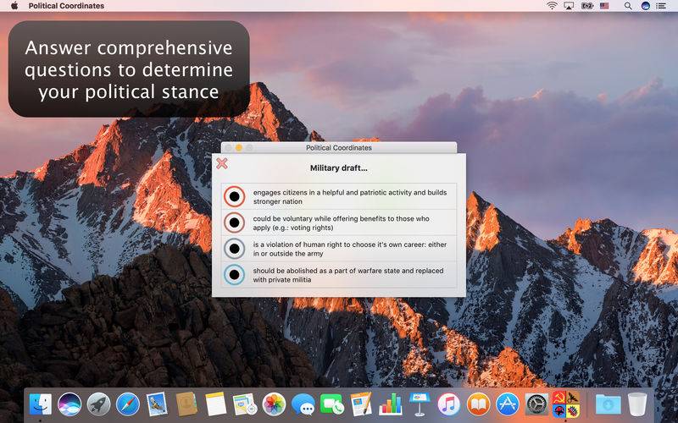Launch Siri from the Dock
Screen dimensions: 678x423
(x=69, y=404)
